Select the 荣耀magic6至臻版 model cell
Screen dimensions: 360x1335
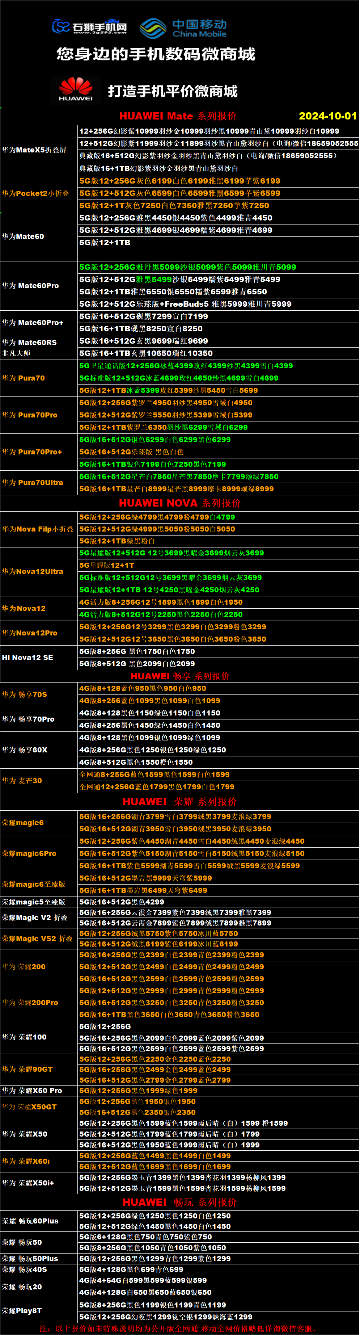(39, 884)
